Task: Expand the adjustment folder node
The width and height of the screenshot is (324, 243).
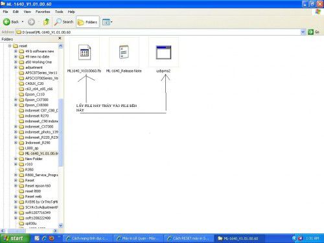Action: pos(16,67)
